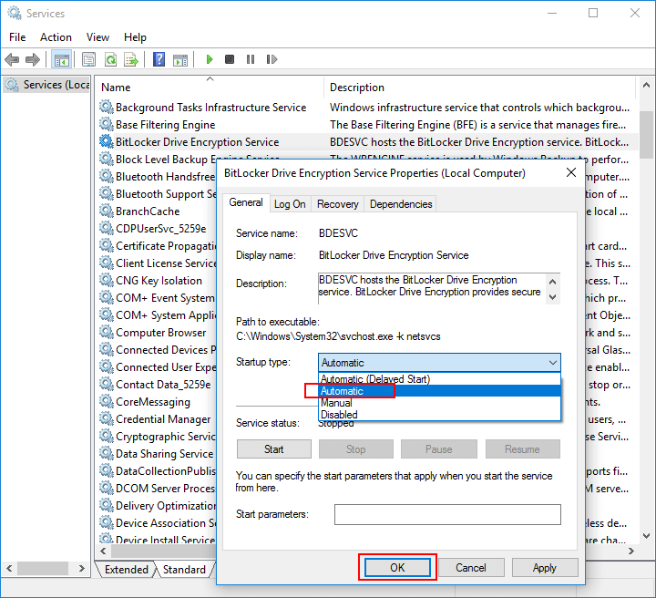Select the General tab

[246, 203]
